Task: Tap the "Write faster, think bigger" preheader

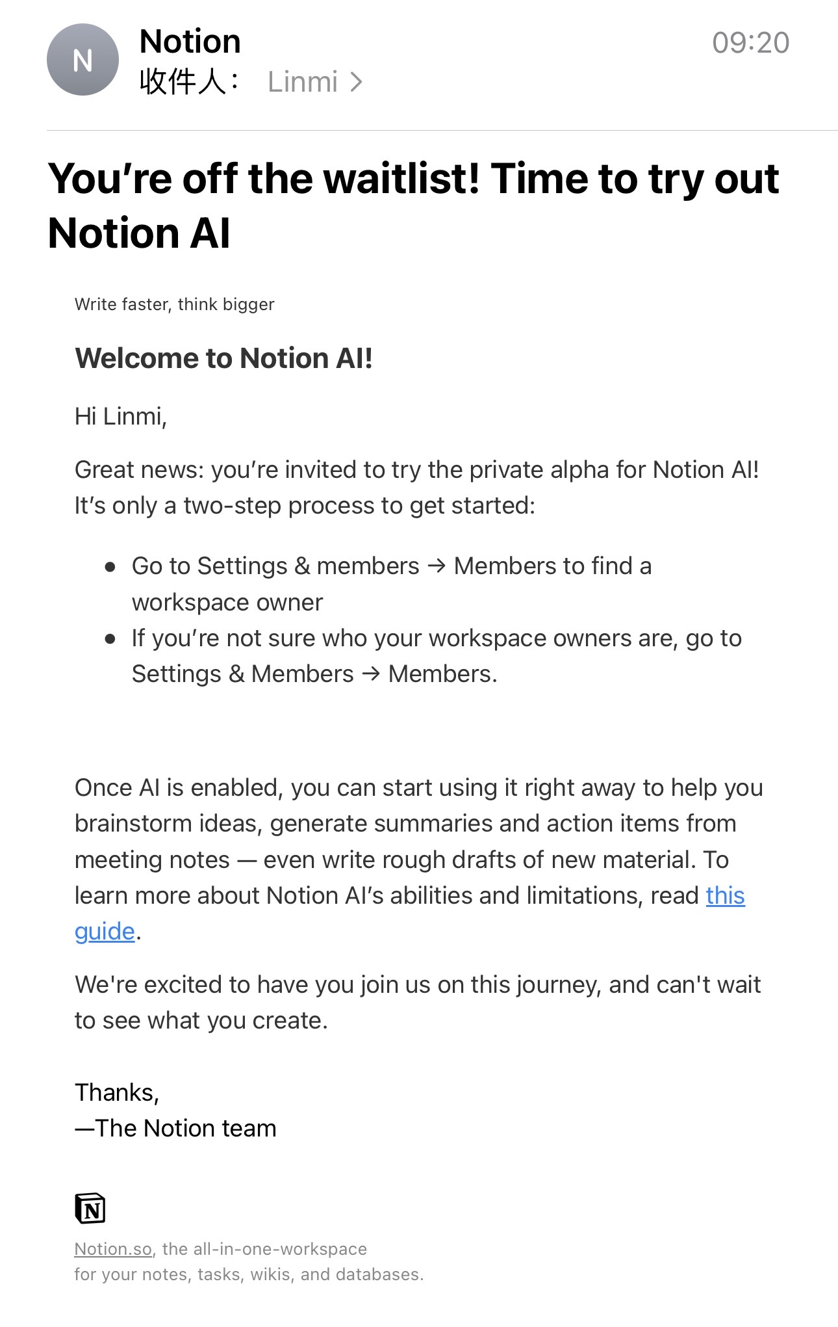Action: pos(175,304)
